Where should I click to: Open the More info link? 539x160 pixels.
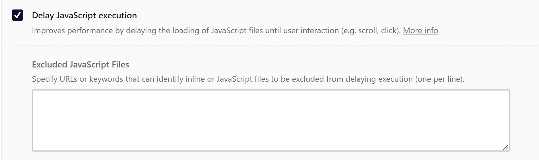point(420,31)
